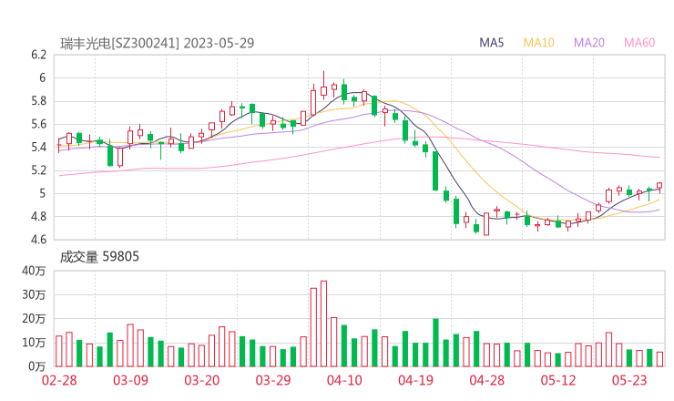
Task: Click the 4.6 price axis label
Action: 38,239
